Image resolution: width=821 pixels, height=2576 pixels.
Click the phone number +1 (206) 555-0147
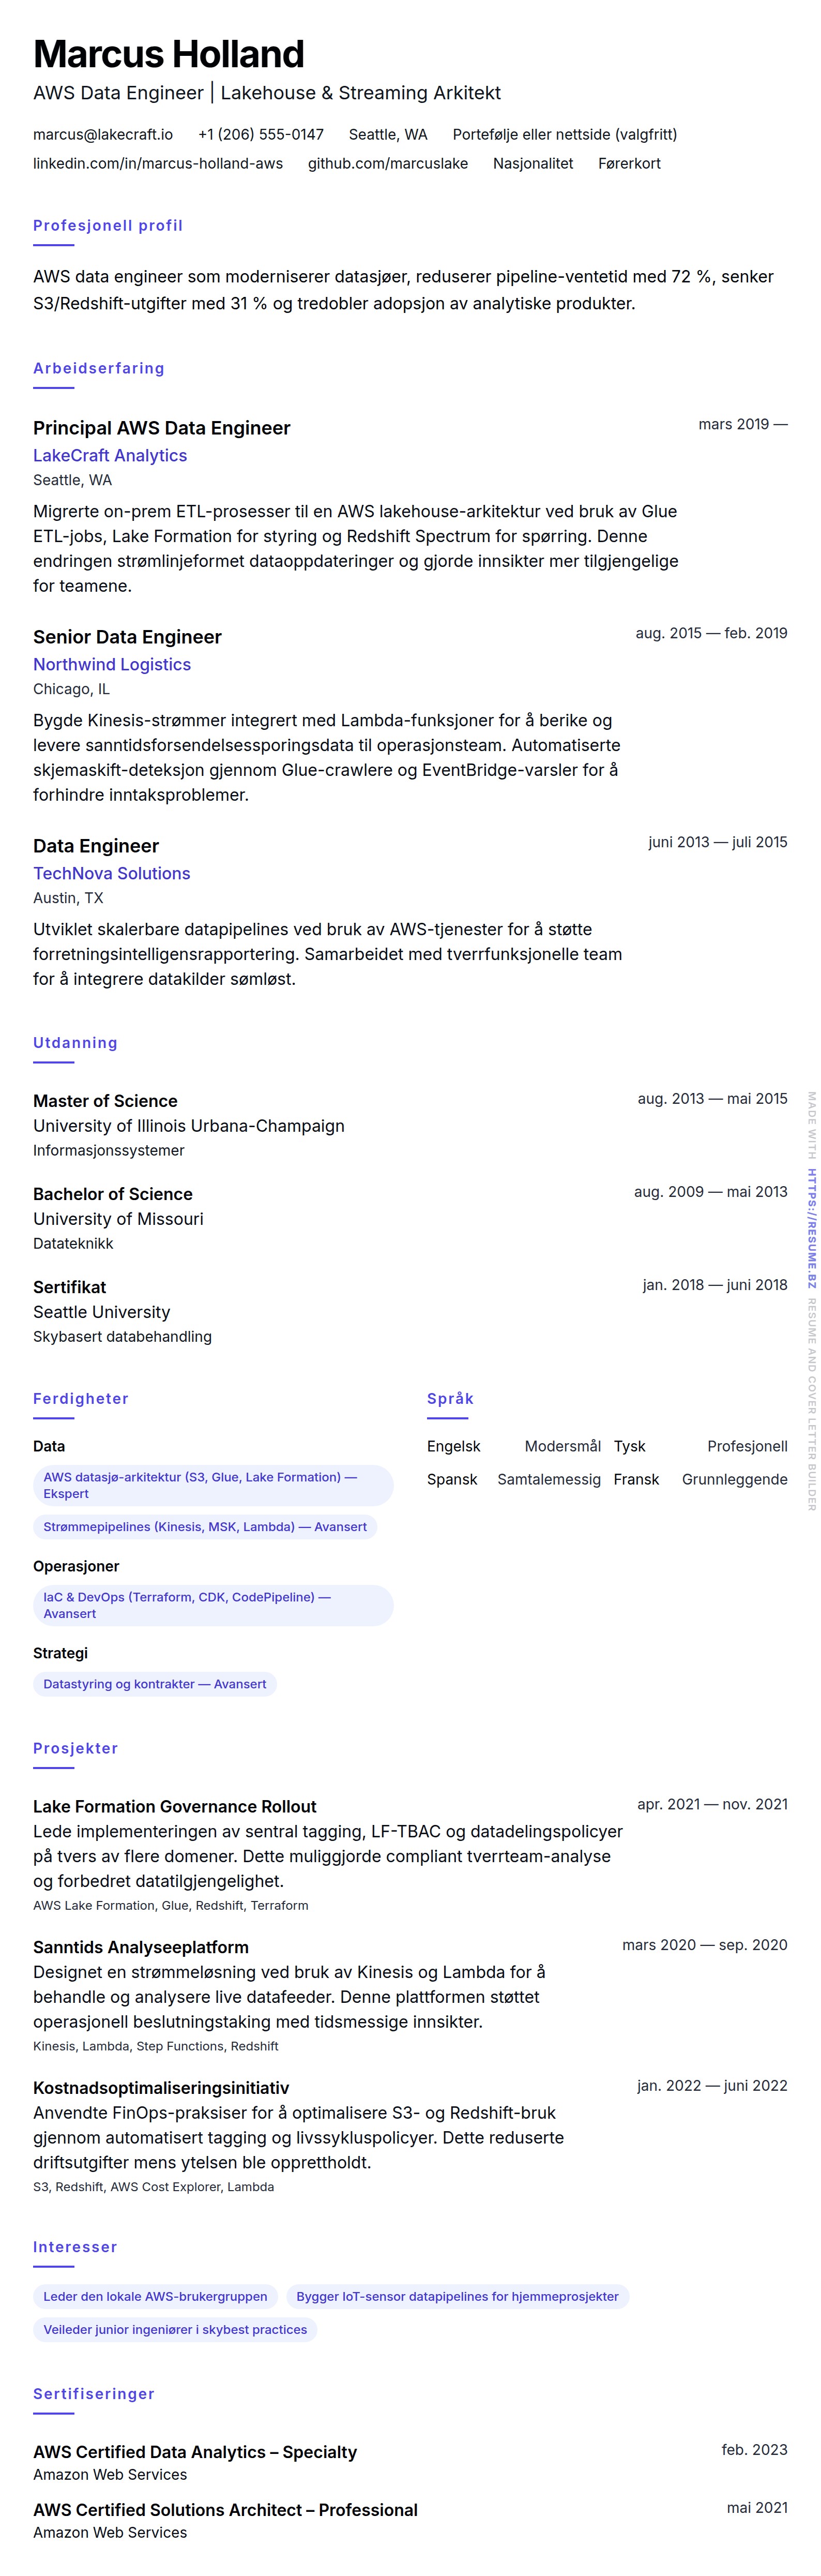coord(260,134)
